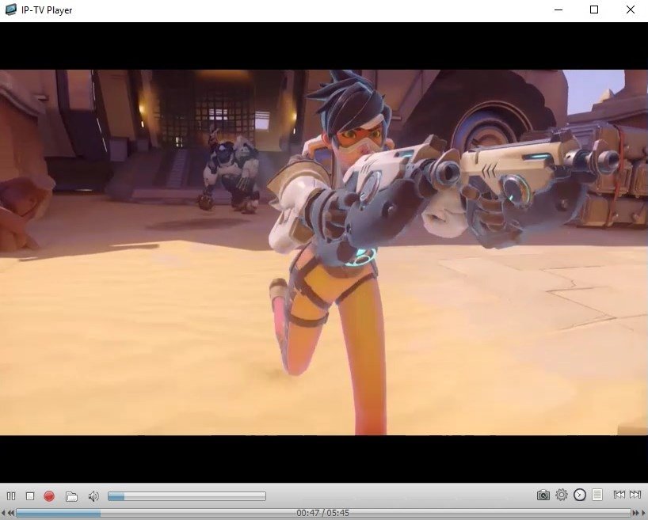Maximize the IP-TV Player window
The image size is (648, 520).
[594, 9]
